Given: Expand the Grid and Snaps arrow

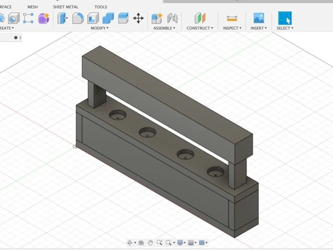Looking at the screenshot, I should [x=195, y=243].
